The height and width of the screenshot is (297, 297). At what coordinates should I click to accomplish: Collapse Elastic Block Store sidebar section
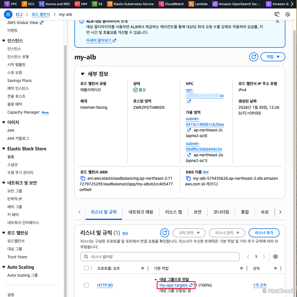(x=4, y=149)
